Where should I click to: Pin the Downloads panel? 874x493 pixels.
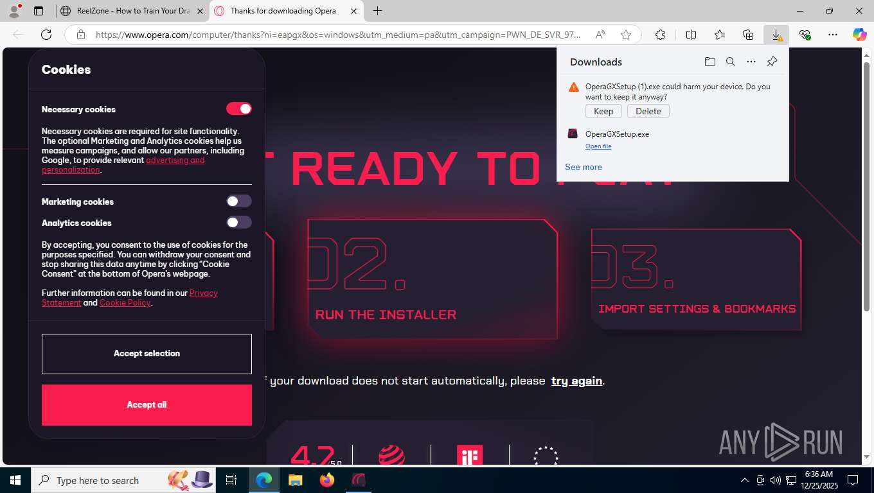(772, 62)
